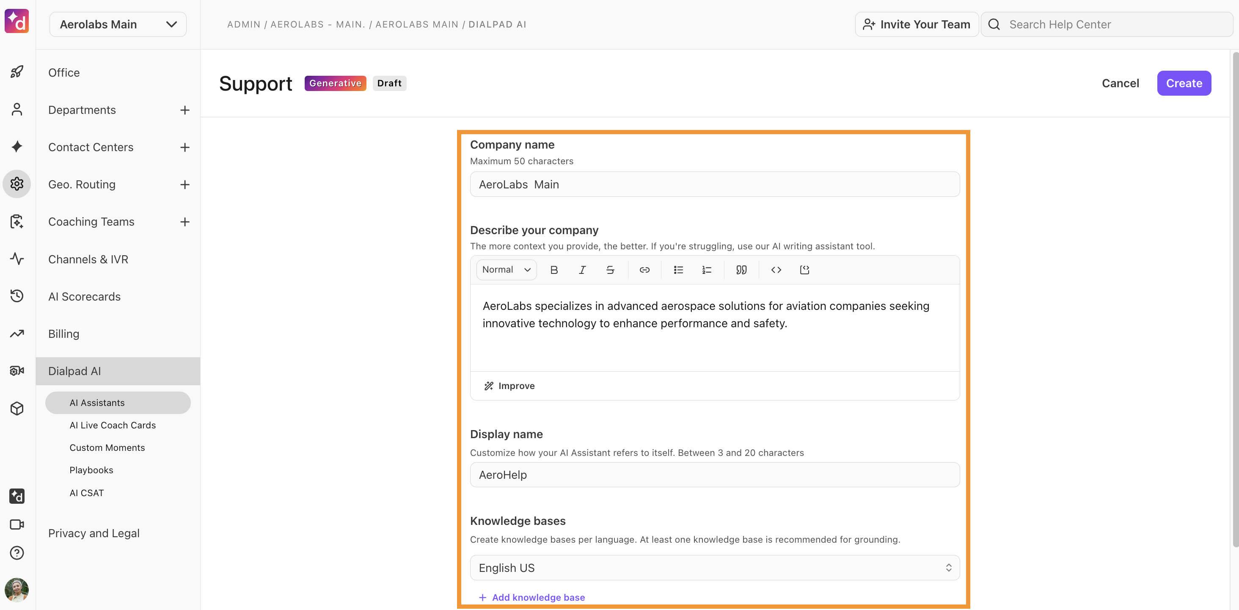Image resolution: width=1239 pixels, height=610 pixels.
Task: Cancel the assistant creation
Action: pos(1120,83)
